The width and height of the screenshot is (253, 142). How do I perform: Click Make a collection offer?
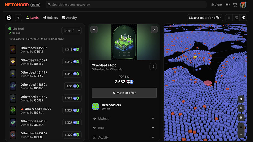[x=205, y=18]
